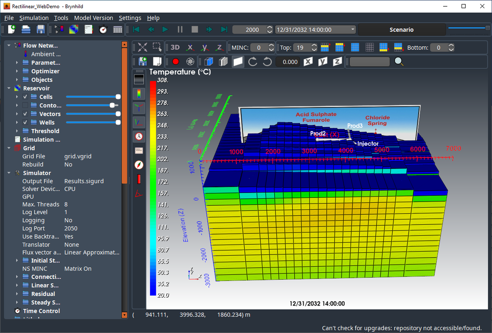Step forward one time step
Image resolution: width=492 pixels, height=333 pixels.
(x=209, y=30)
